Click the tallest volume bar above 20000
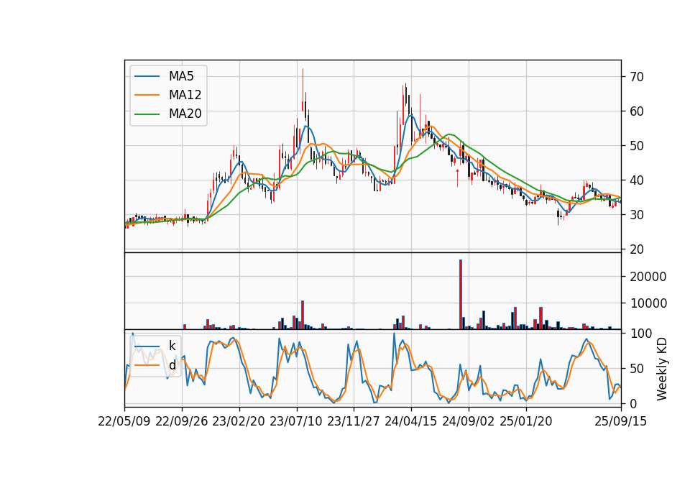This screenshot has height=496, width=690. (x=461, y=295)
